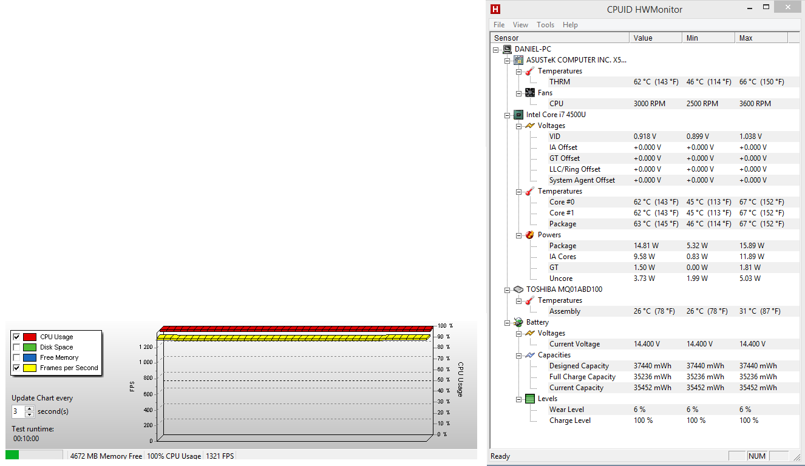
Task: Collapse the TOSHIBA MQ01ABD100 node
Action: coord(508,289)
